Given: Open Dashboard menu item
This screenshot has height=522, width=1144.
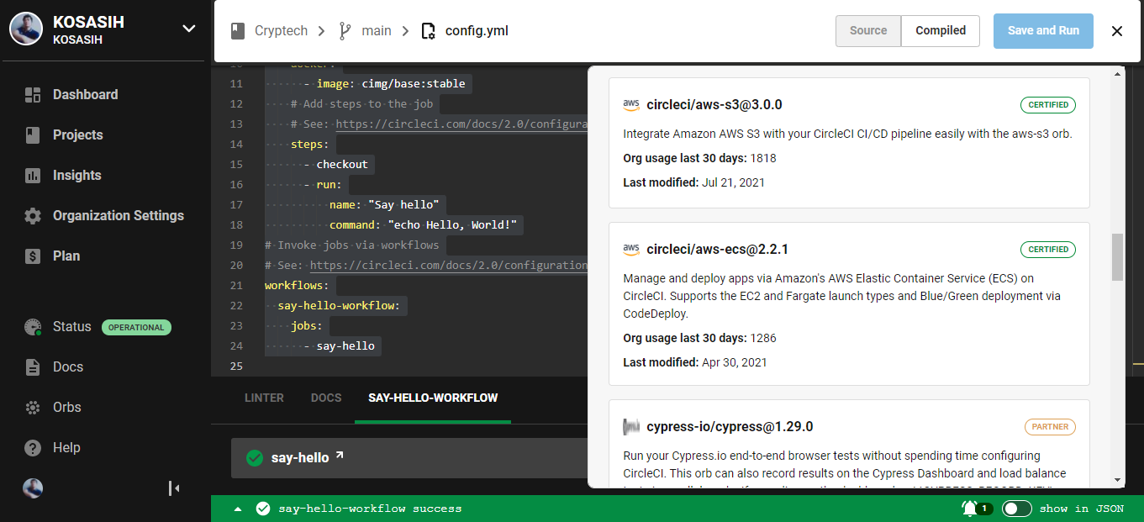Looking at the screenshot, I should pos(85,95).
